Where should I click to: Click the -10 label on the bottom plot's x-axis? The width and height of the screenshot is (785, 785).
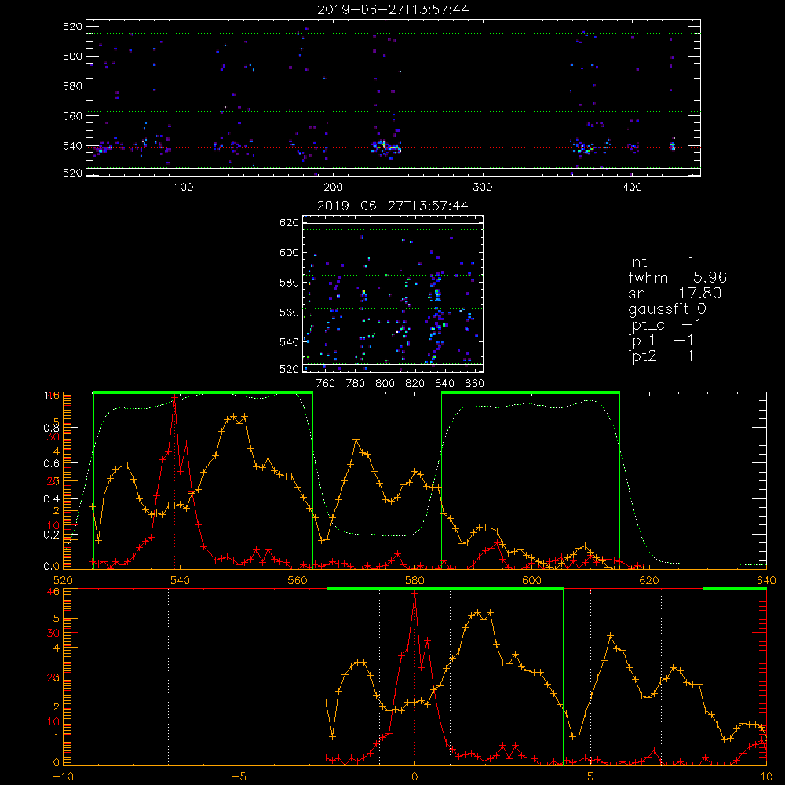pyautogui.click(x=63, y=777)
